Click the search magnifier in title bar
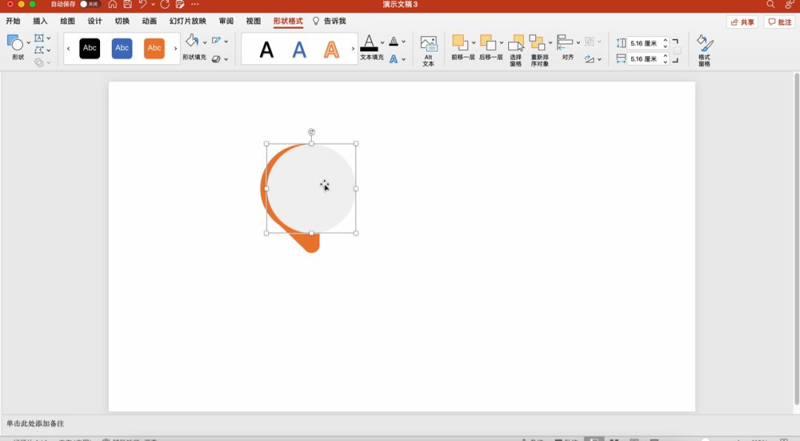 click(770, 4)
